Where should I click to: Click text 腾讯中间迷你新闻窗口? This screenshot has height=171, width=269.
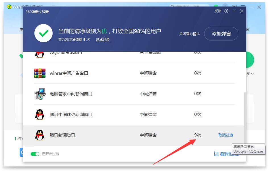pos(71,114)
